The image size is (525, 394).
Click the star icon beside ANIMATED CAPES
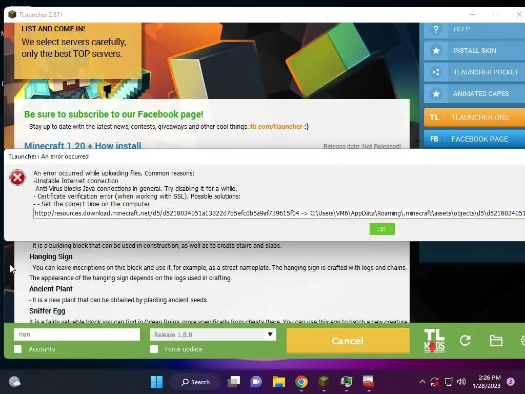coord(436,93)
